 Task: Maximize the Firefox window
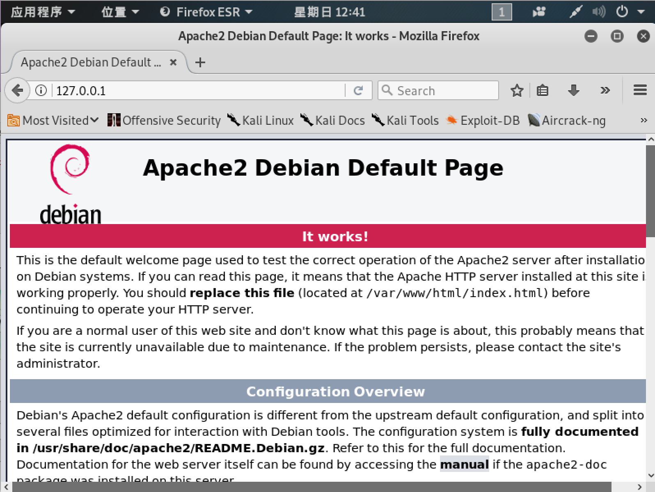point(617,36)
